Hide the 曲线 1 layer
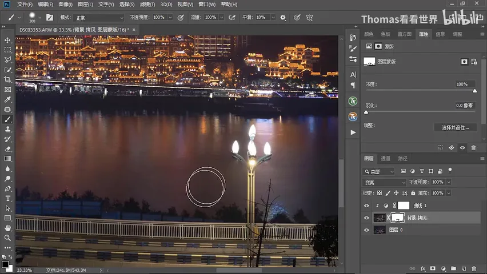487x274 pixels. pos(366,205)
